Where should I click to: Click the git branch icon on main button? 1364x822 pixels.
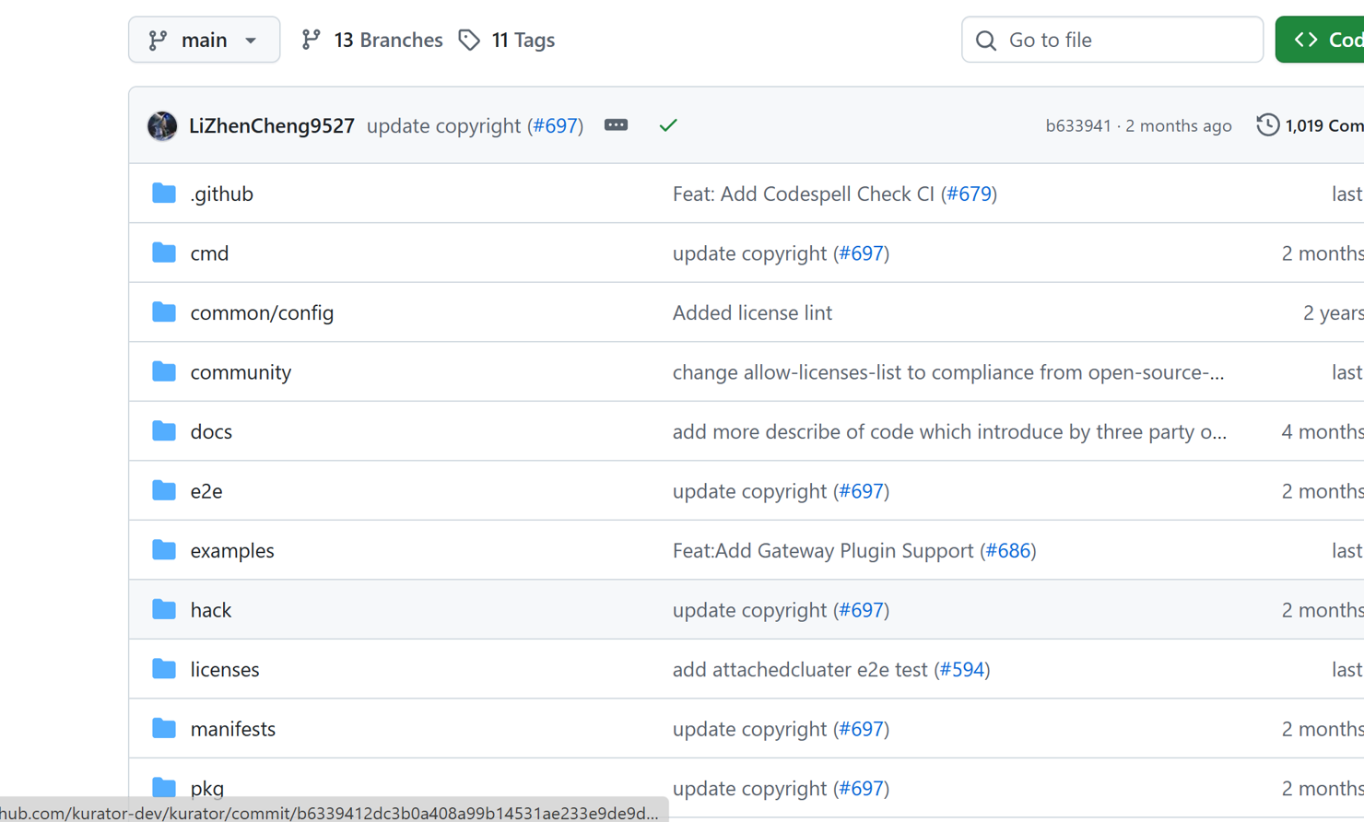point(159,40)
